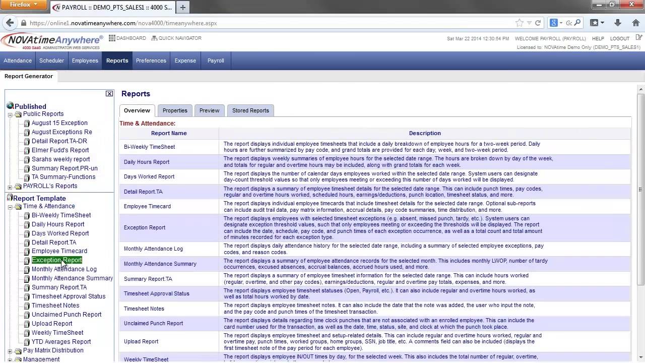Open the search engine selector dropdown
645x363 pixels.
coord(556,23)
